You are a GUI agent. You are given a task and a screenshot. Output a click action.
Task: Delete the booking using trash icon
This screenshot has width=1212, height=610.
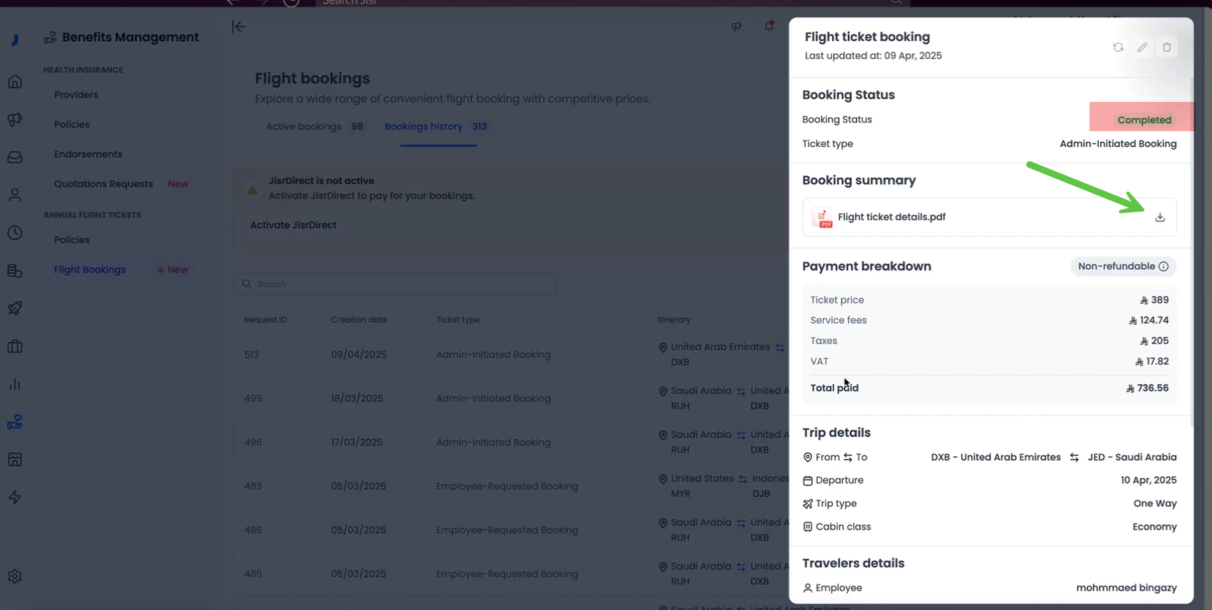tap(1167, 47)
